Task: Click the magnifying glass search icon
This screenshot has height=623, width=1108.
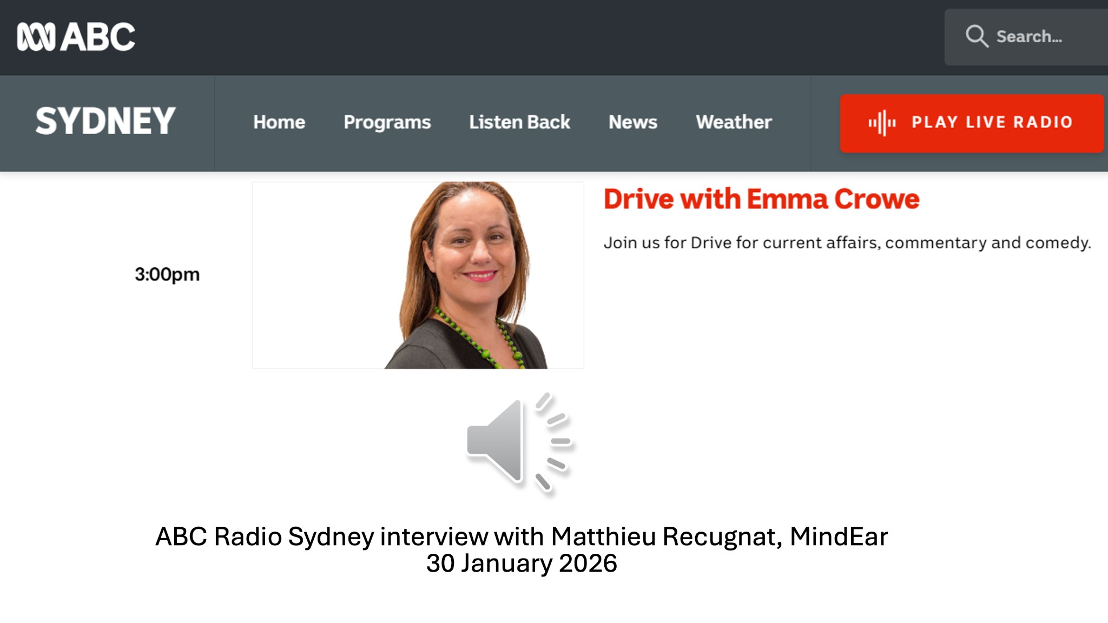Action: pyautogui.click(x=977, y=36)
